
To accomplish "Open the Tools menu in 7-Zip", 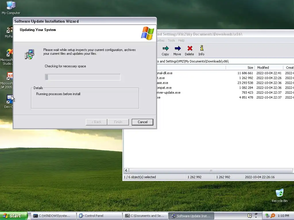I will coord(171,40).
